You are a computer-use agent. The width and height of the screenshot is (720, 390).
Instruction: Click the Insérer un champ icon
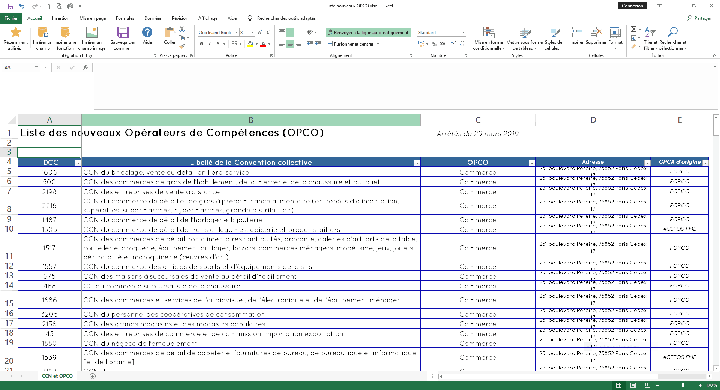point(43,39)
